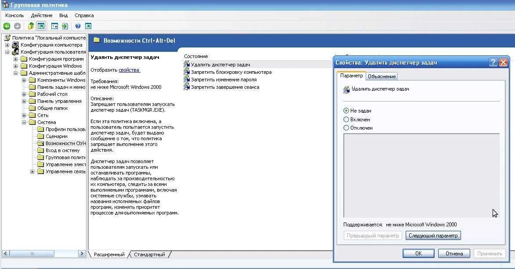Click the tree pane horizontal scrollbar thumb
The image size is (515, 269).
pyautogui.click(x=32, y=254)
